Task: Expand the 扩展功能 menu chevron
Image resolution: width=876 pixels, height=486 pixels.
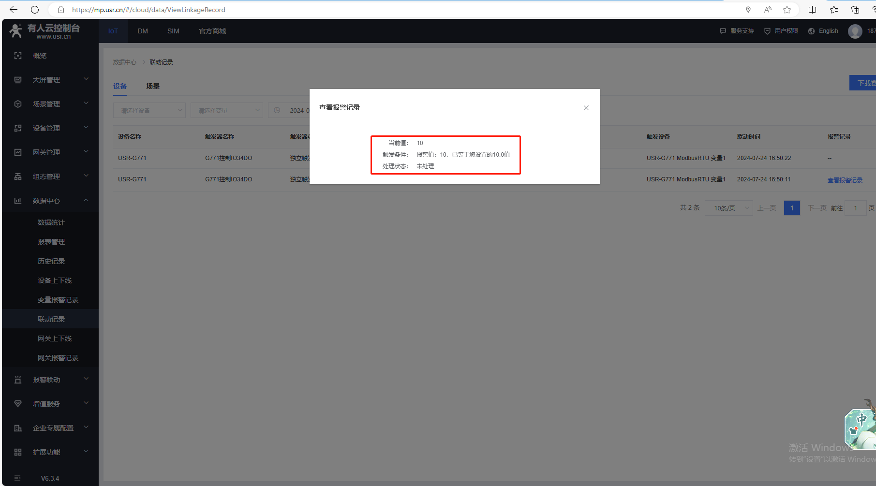Action: [x=86, y=451]
